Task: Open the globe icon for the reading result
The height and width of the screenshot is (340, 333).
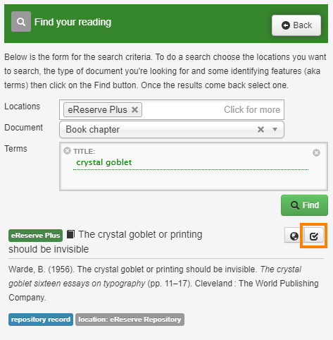Action: coord(294,236)
